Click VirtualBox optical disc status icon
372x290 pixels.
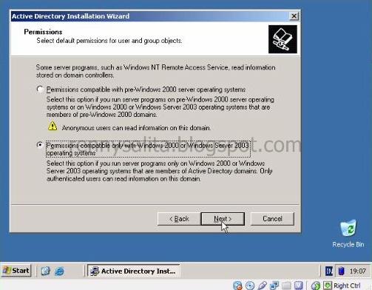point(250,286)
